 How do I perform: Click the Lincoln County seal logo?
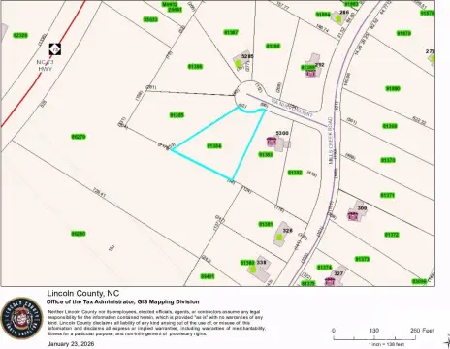click(x=21, y=318)
